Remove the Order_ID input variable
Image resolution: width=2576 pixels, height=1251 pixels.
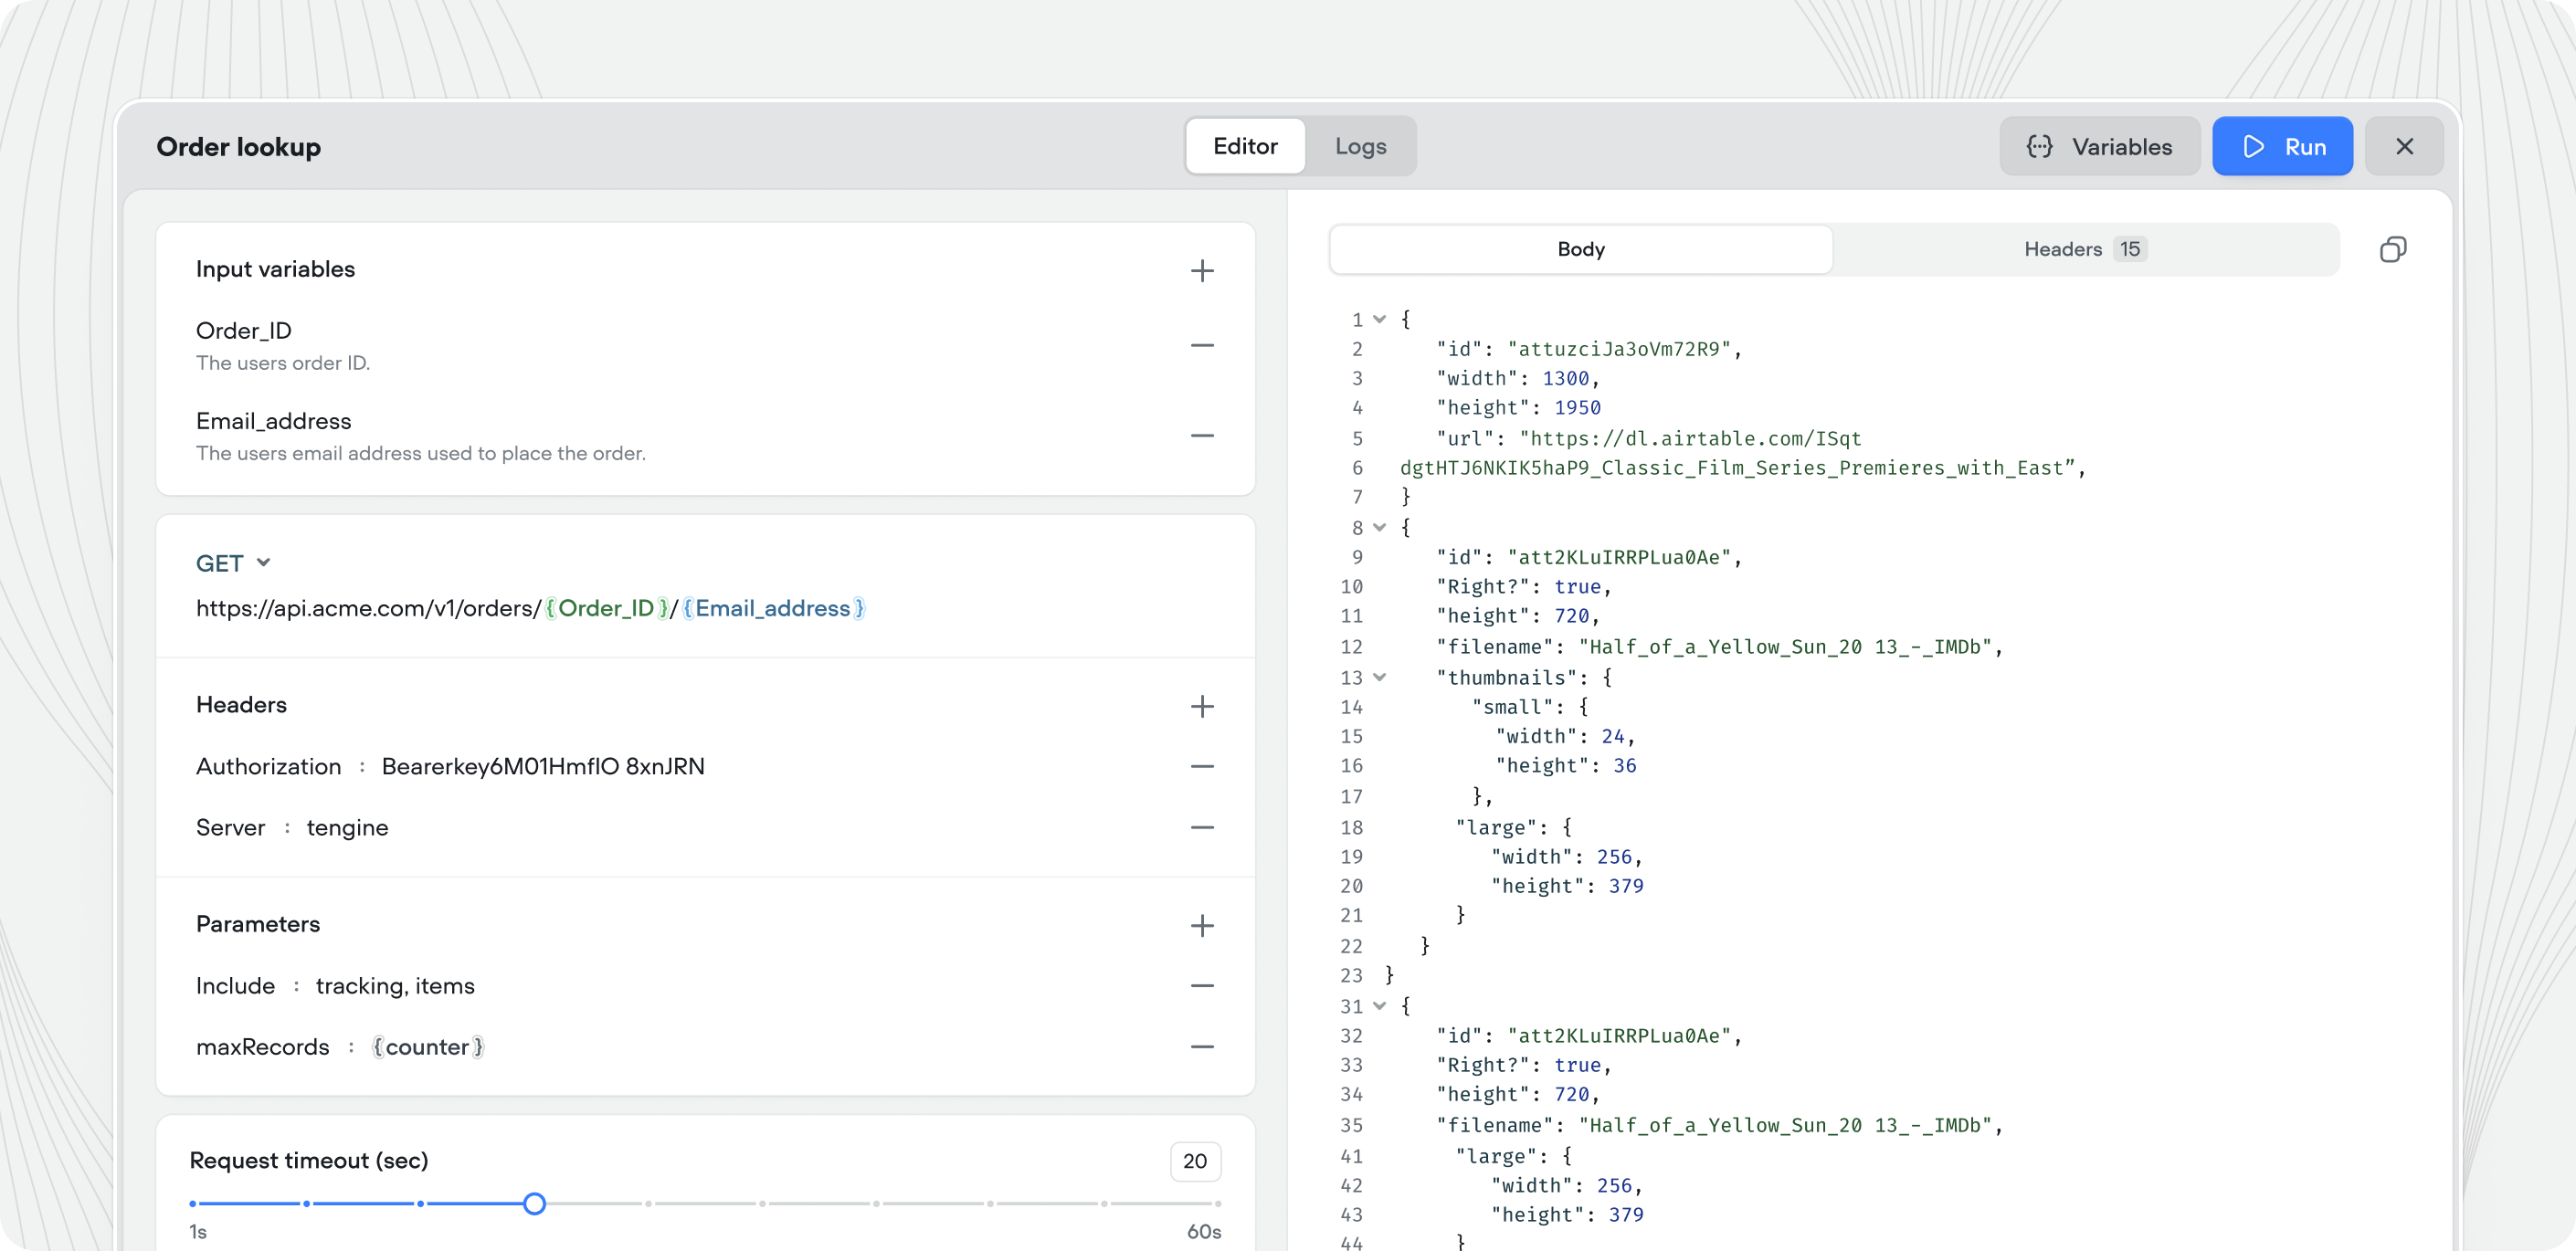click(1202, 345)
